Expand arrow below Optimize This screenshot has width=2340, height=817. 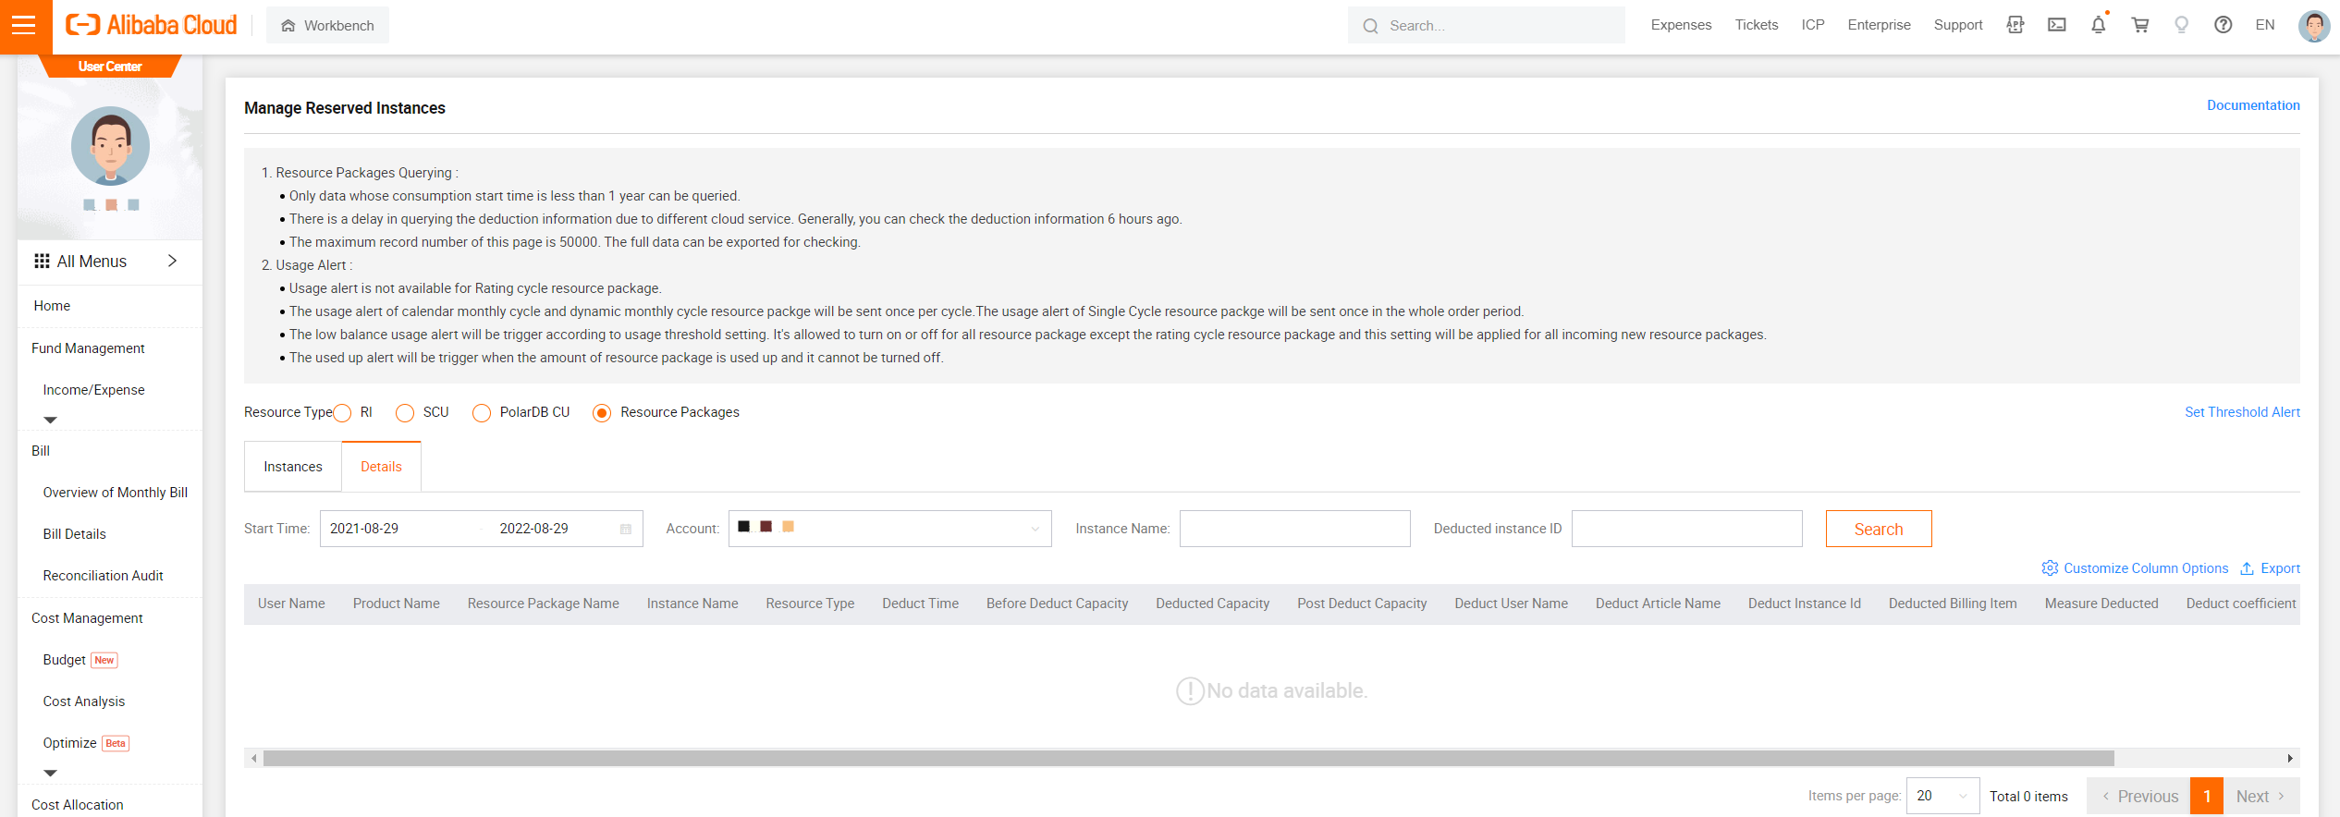pos(51,773)
